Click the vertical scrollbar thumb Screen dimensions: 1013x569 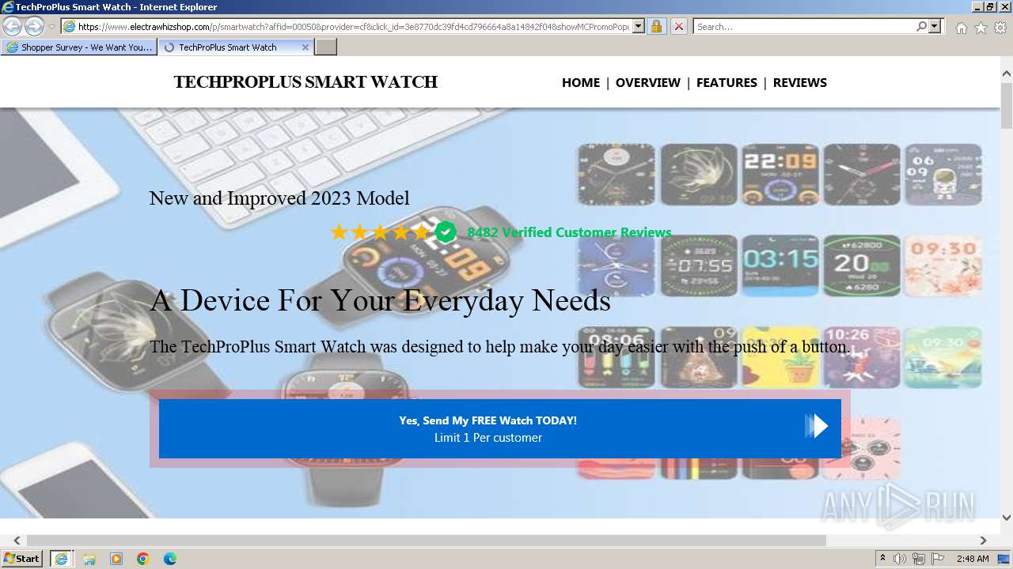(x=1007, y=105)
